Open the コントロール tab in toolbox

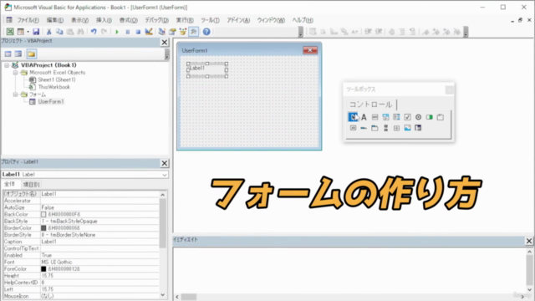pyautogui.click(x=370, y=105)
